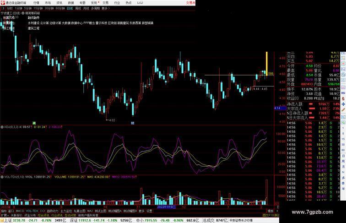Image resolution: width=346 pixels, height=223 pixels.
Task: Open the 资讯 menu
Action: pos(59,3)
